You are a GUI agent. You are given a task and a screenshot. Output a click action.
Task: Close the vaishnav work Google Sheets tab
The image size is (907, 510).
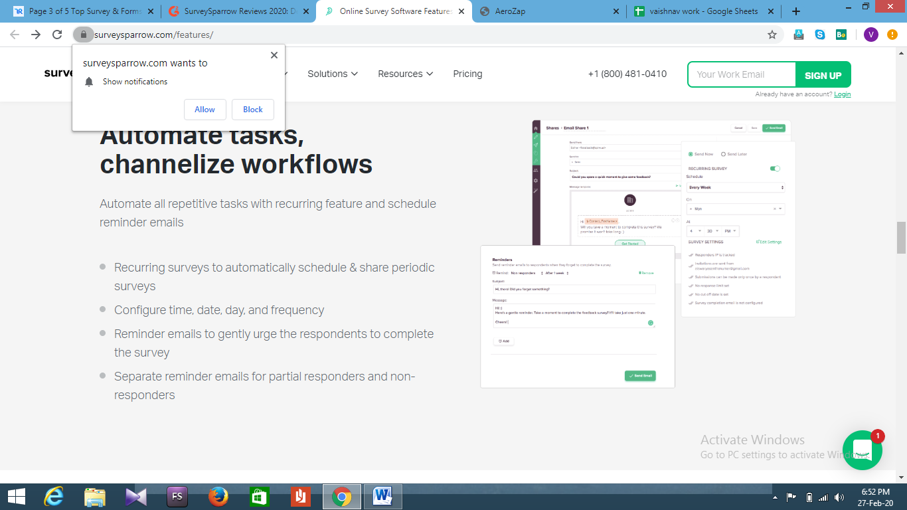click(771, 11)
